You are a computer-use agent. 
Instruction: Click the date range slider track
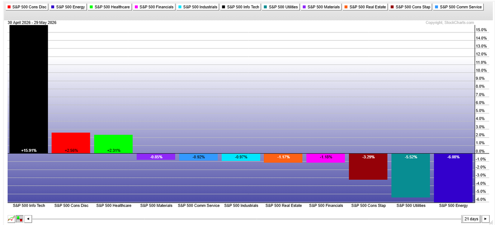(x=247, y=219)
